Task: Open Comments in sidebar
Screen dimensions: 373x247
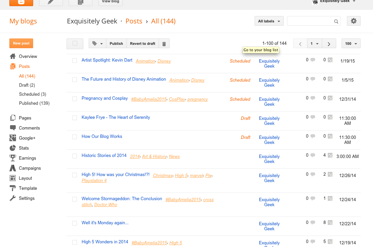Action: (x=29, y=128)
